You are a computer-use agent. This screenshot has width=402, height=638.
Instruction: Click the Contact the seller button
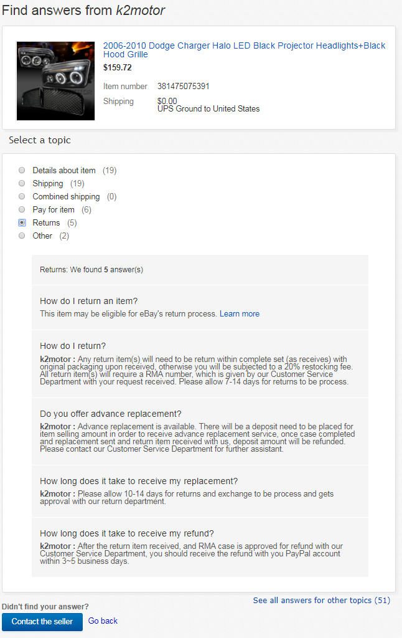[42, 622]
